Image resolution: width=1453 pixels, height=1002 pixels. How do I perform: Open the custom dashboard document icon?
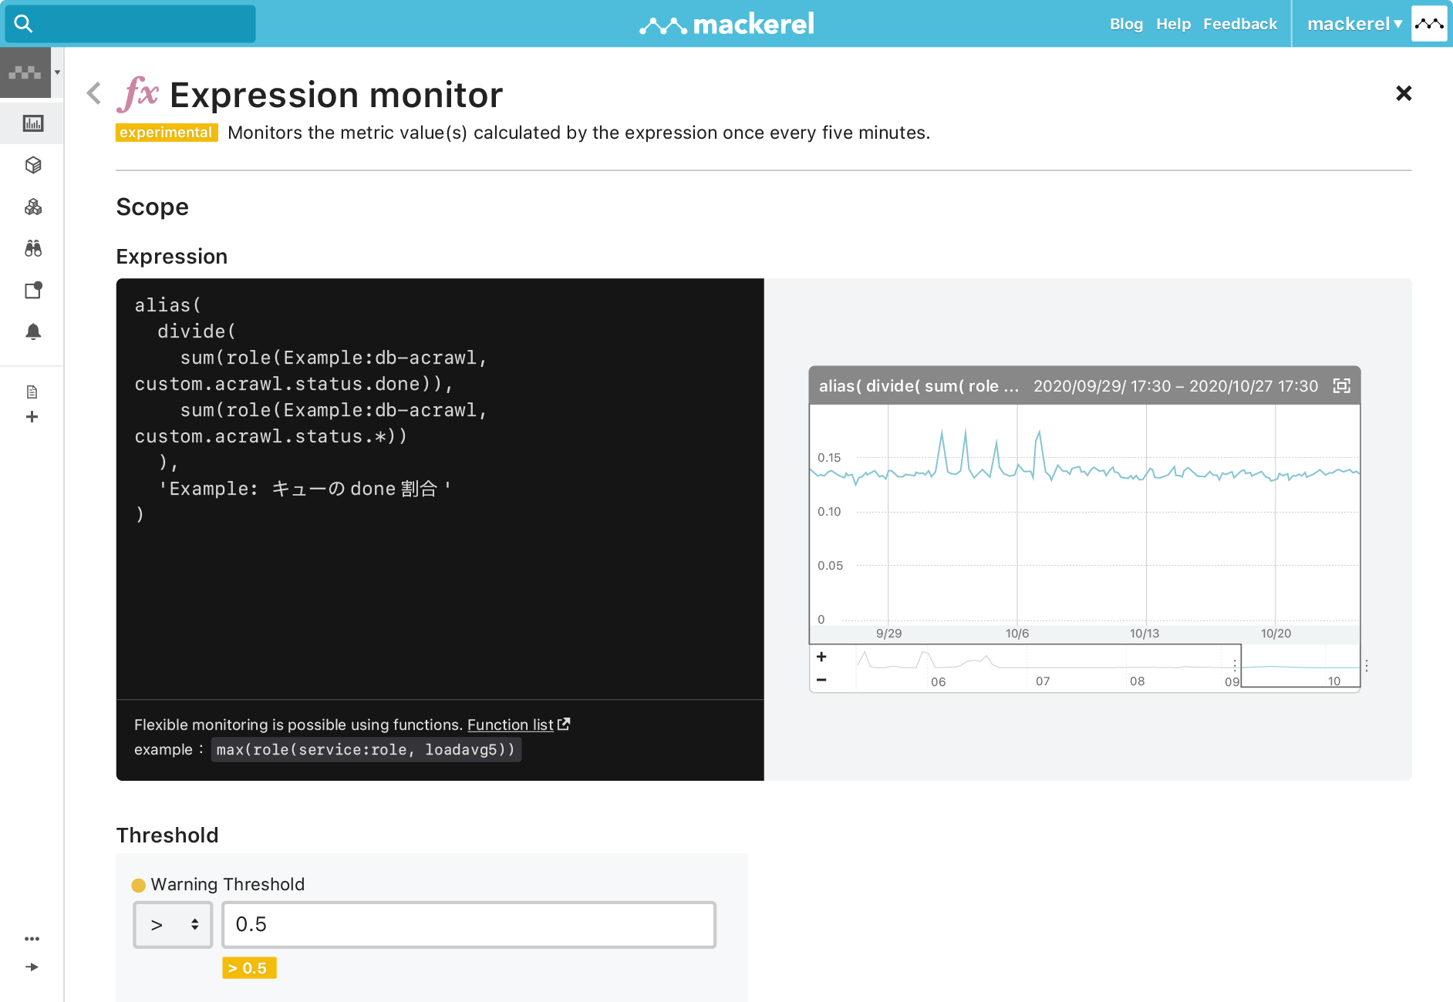[x=32, y=392]
